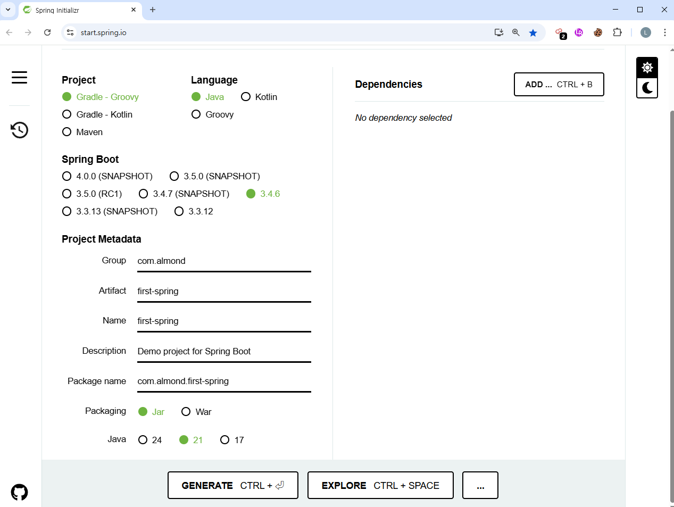Open the tab search dropdown arrow
Screen dimensions: 674x507
(8, 10)
